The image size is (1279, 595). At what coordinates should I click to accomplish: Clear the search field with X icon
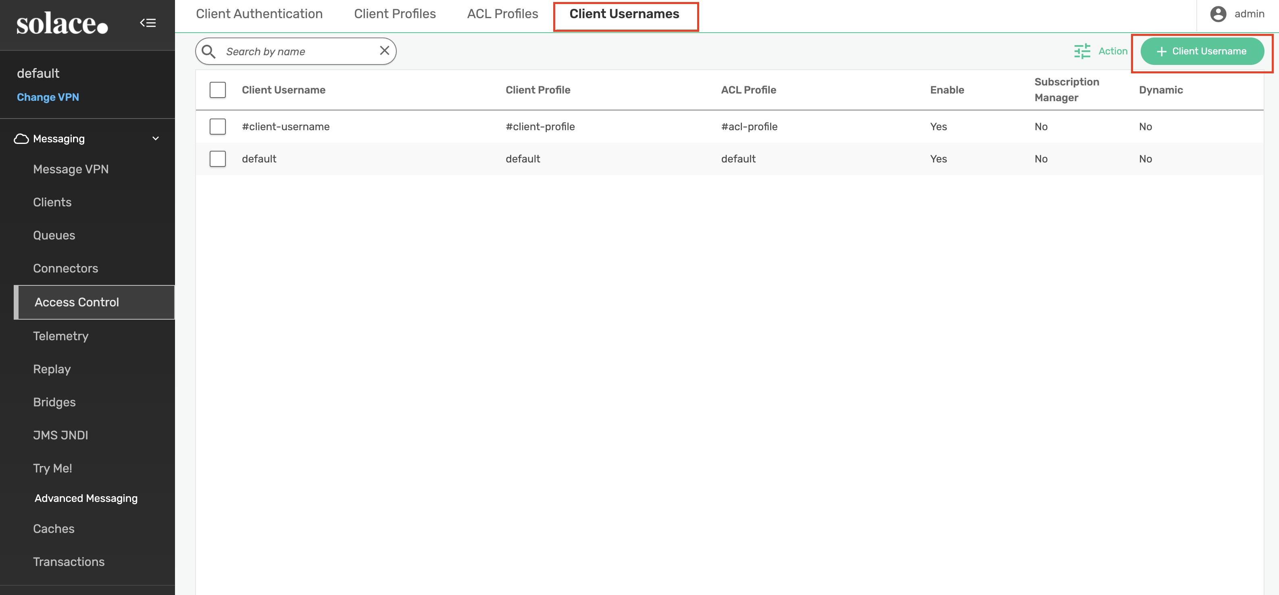pos(384,51)
